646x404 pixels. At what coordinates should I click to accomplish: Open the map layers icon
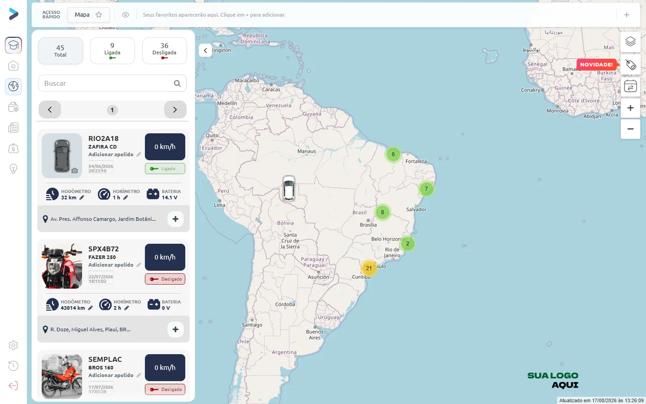point(630,42)
